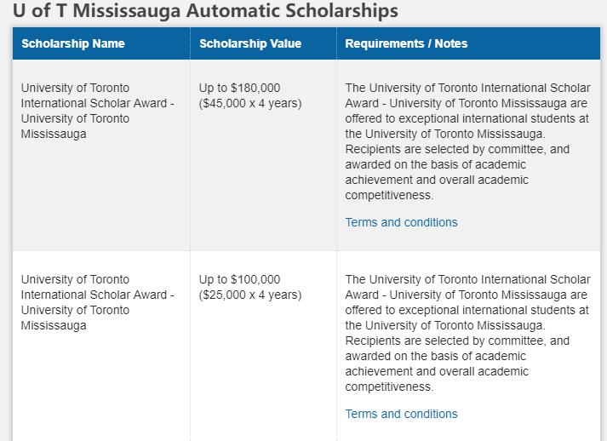607x441 pixels.
Task: Click the word "competitiveness." in the second row
Action: (389, 387)
